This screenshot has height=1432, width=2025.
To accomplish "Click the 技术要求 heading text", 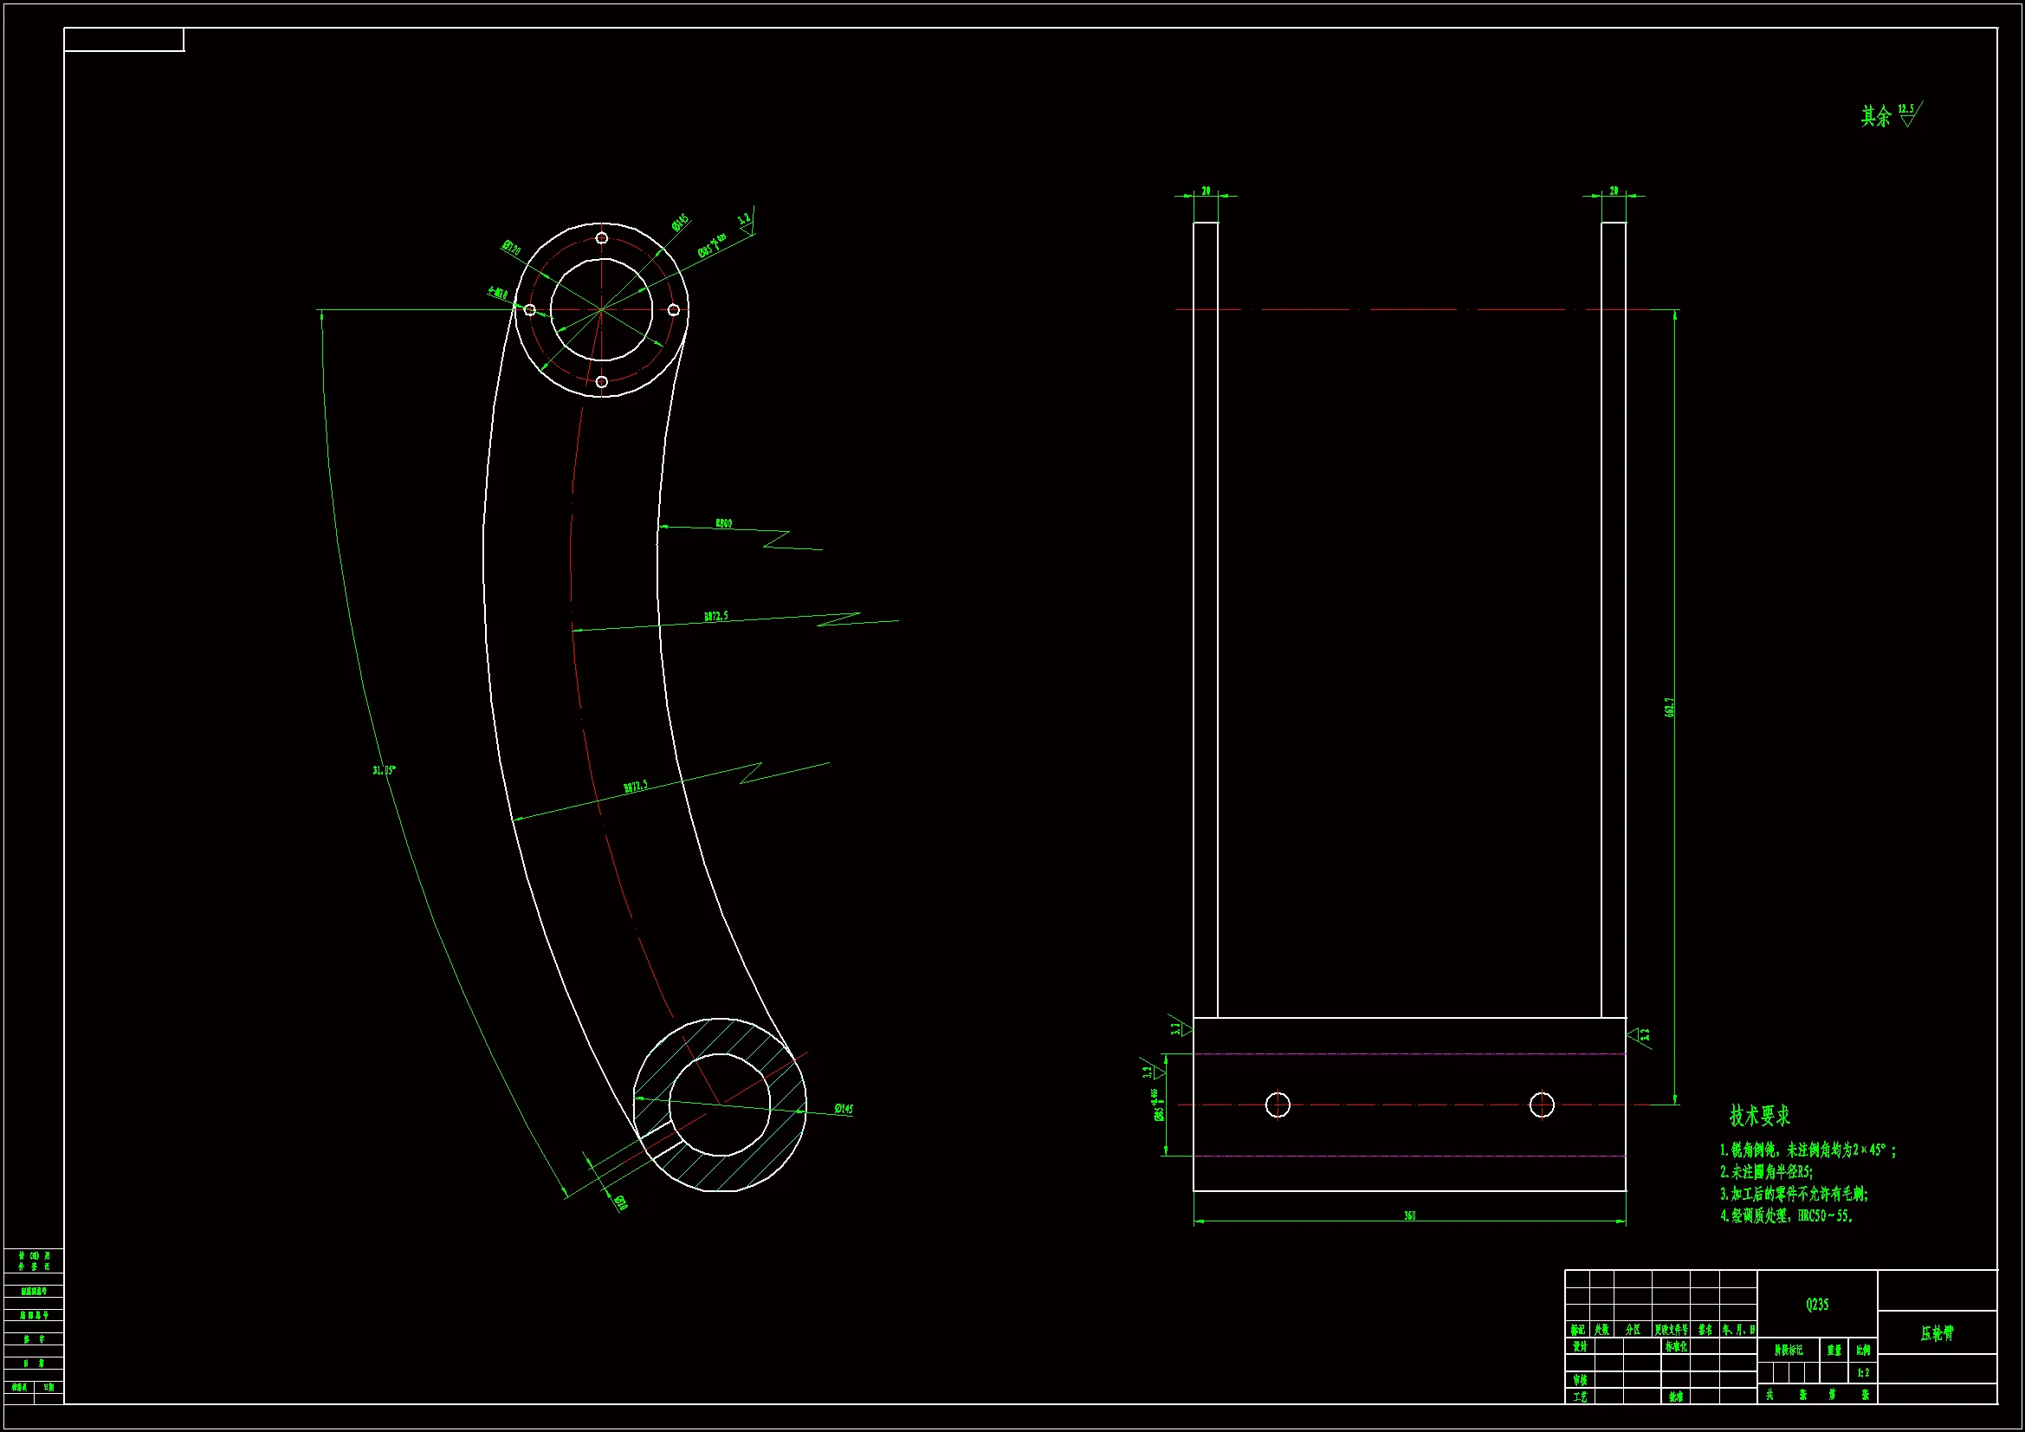I will click(1759, 1116).
